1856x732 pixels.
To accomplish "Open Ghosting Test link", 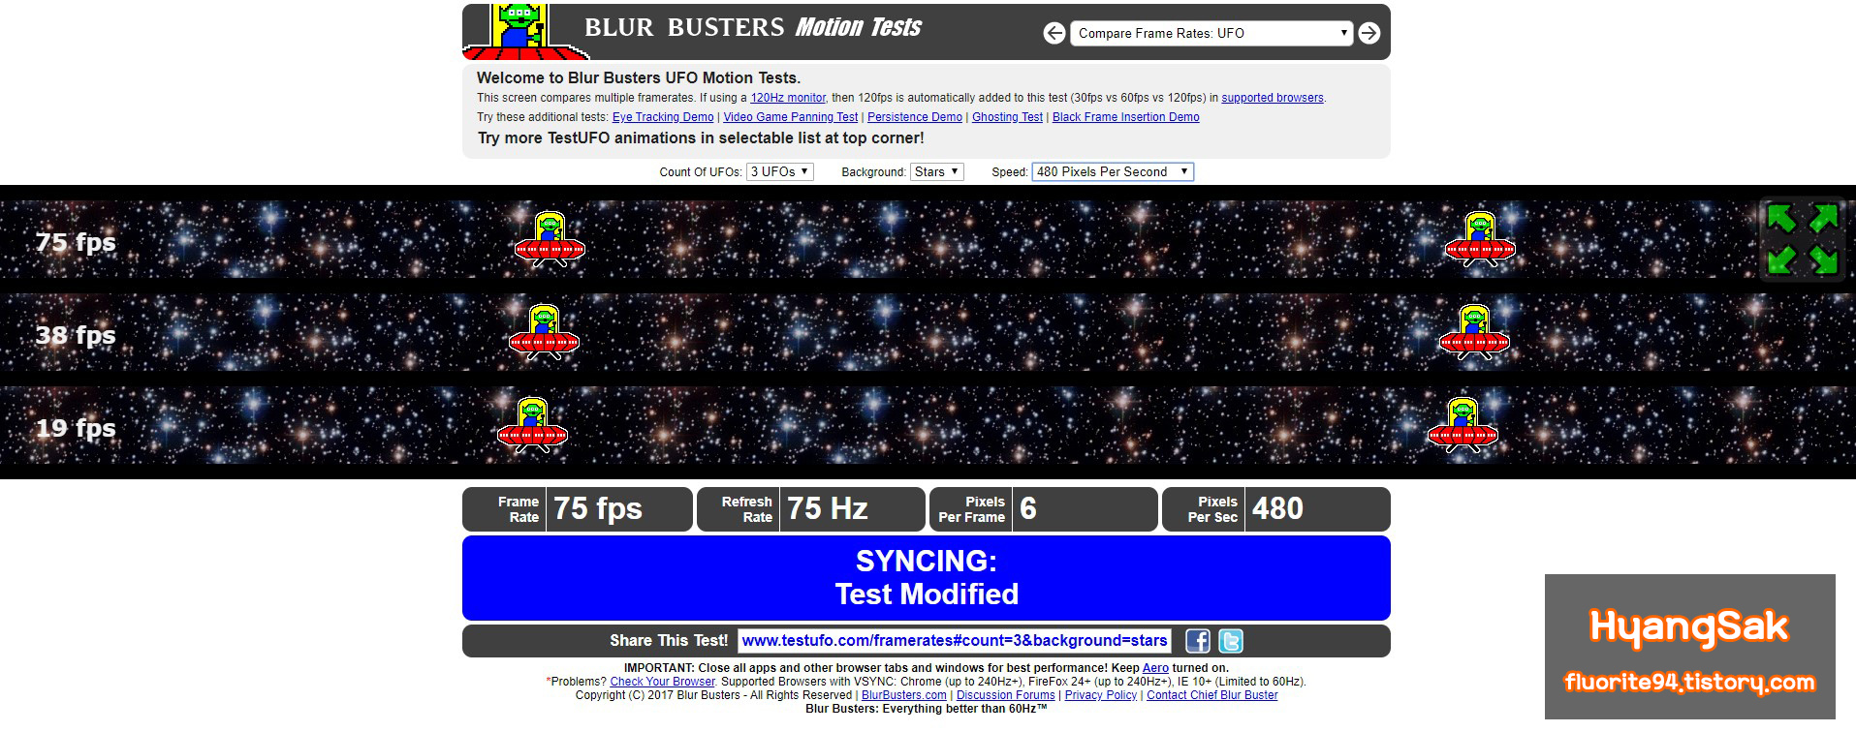I will pyautogui.click(x=1007, y=117).
